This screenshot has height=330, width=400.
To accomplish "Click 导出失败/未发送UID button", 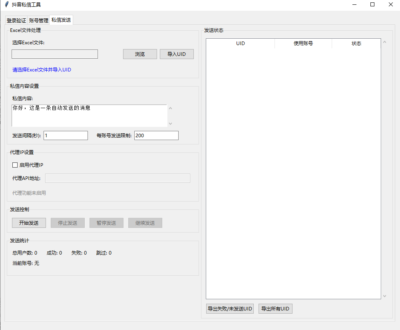I will tap(230, 308).
